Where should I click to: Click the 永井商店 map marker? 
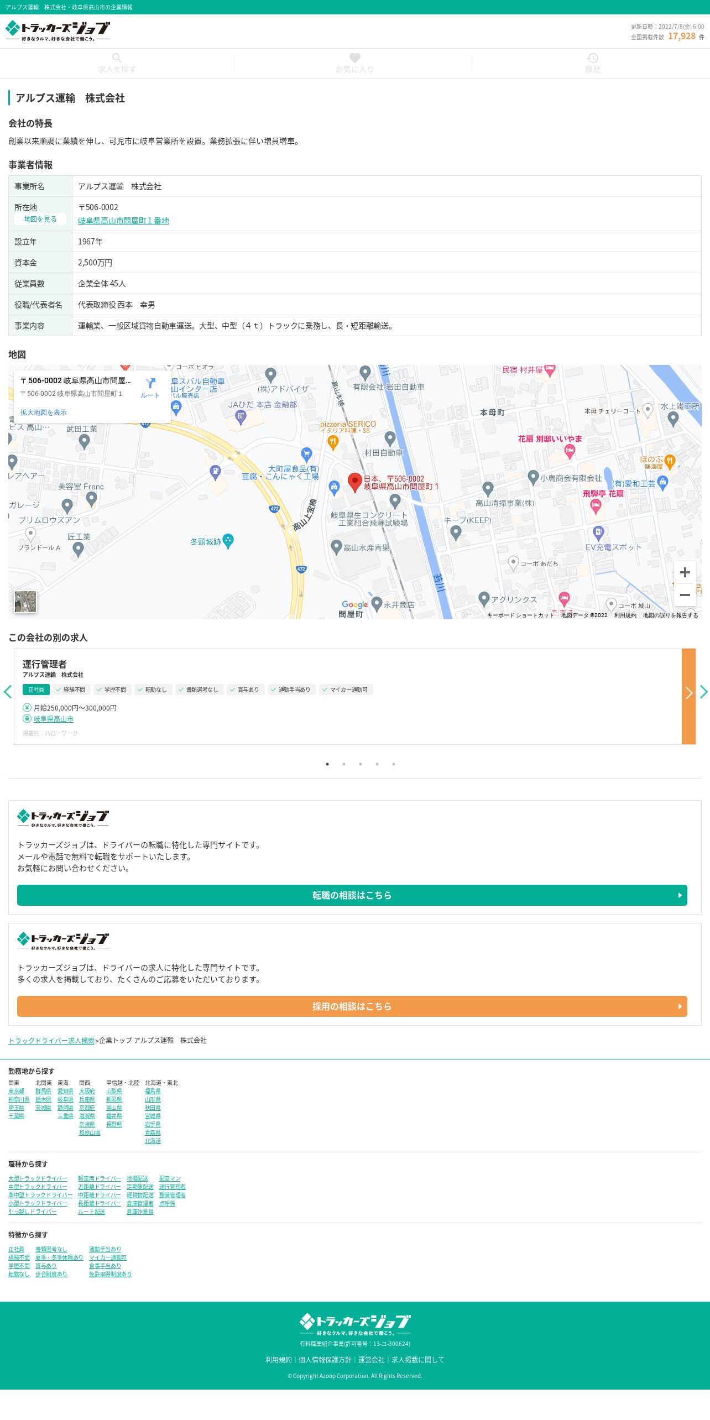coord(377,604)
